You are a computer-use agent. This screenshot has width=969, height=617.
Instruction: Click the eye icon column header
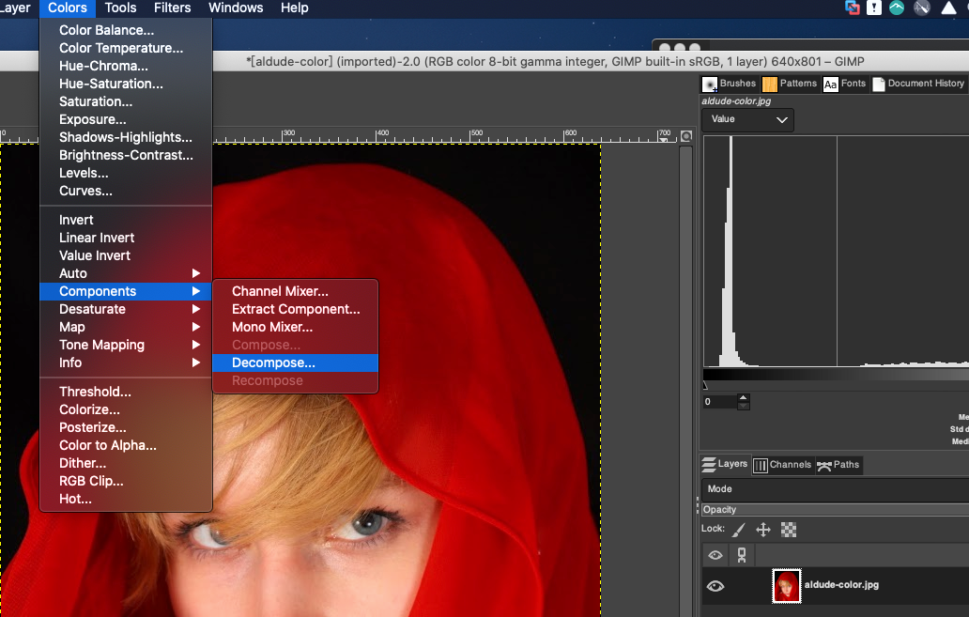[715, 555]
